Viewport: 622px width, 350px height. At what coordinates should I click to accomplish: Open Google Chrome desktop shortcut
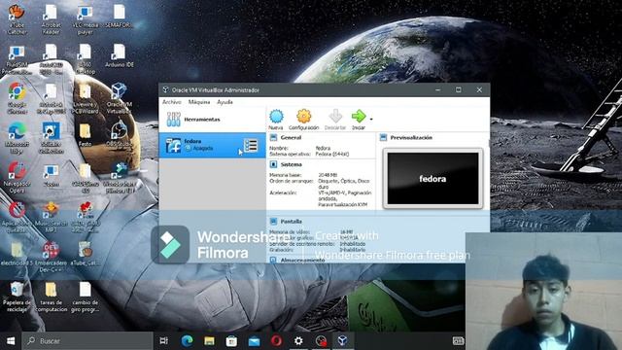(x=17, y=99)
